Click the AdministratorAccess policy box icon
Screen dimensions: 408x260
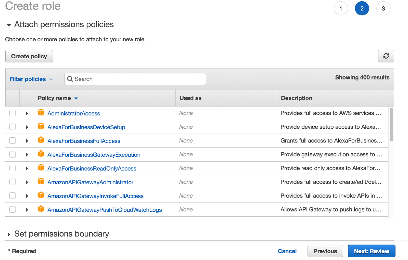[x=41, y=112]
